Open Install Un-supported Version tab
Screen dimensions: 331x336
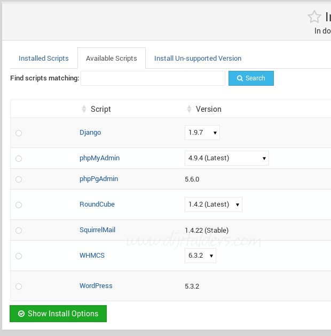pos(198,58)
